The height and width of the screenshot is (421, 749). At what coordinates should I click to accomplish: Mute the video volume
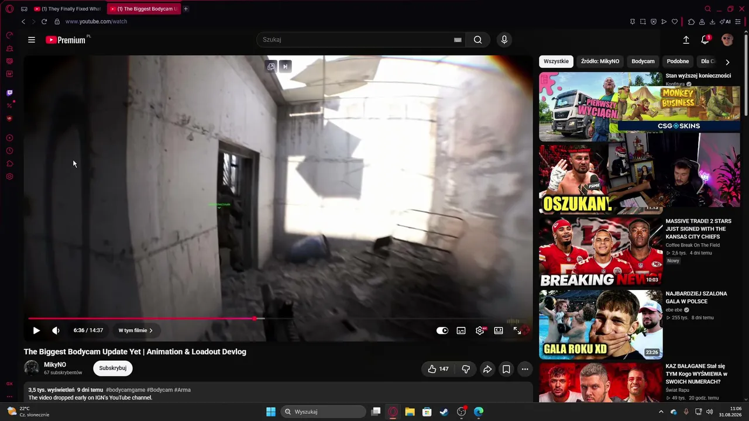tap(56, 330)
